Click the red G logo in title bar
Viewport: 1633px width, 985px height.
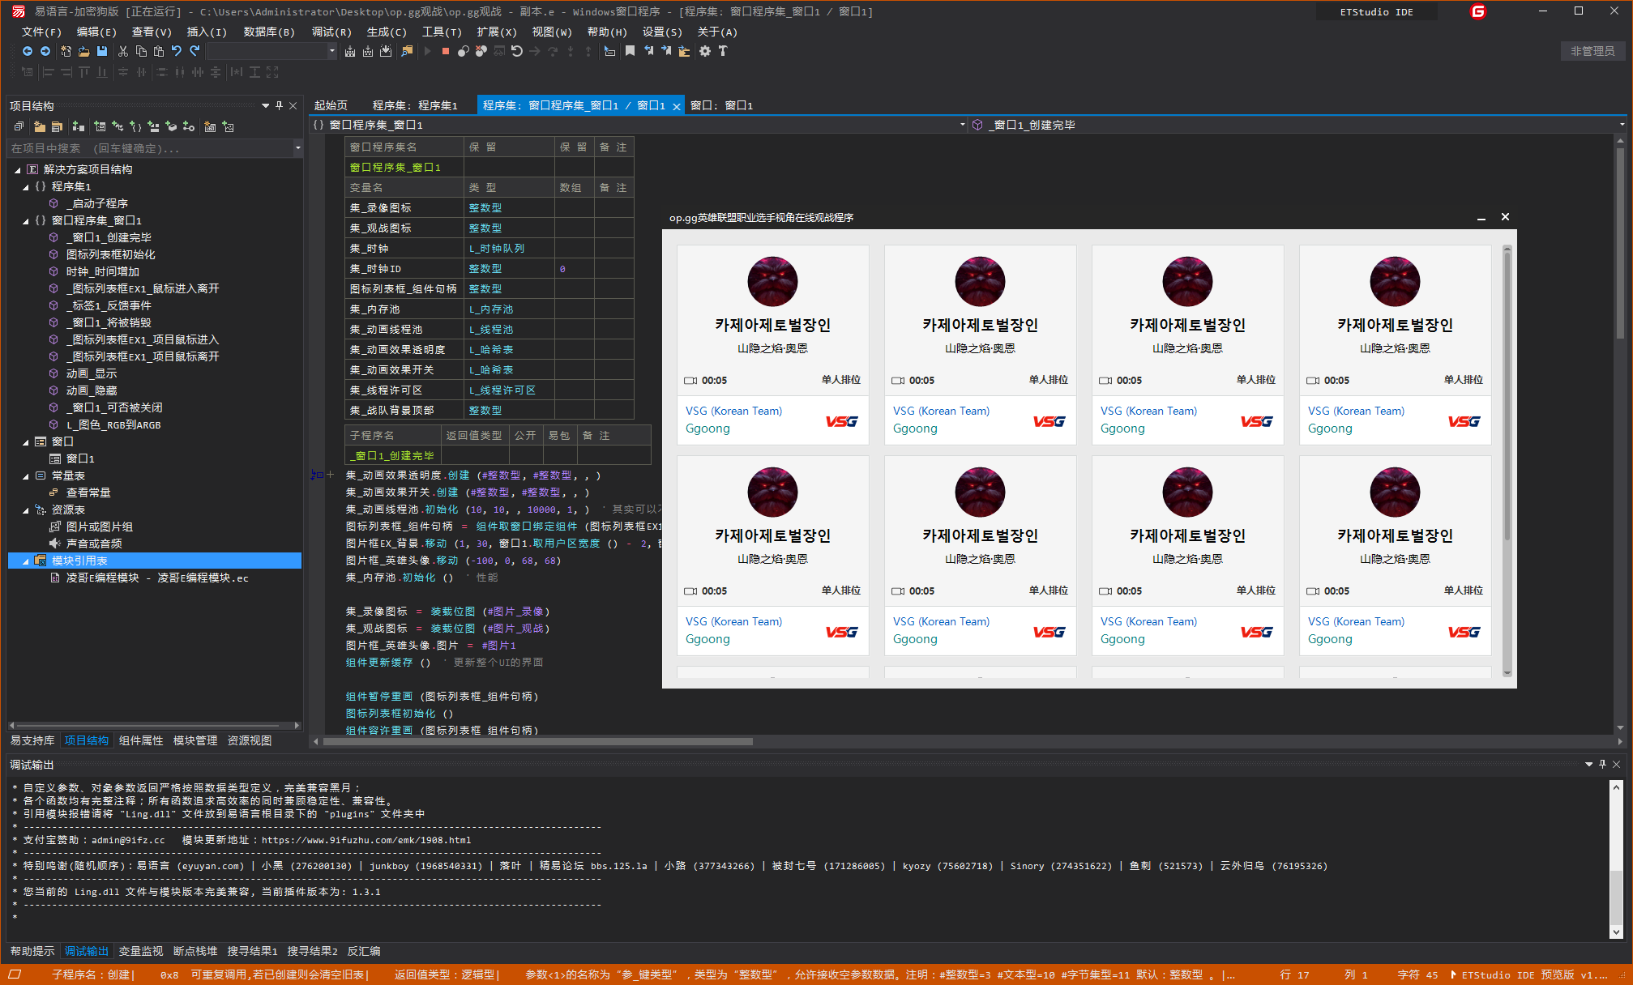click(x=1478, y=11)
